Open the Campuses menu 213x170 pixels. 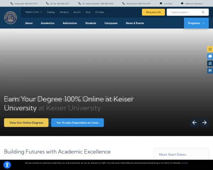click(111, 23)
